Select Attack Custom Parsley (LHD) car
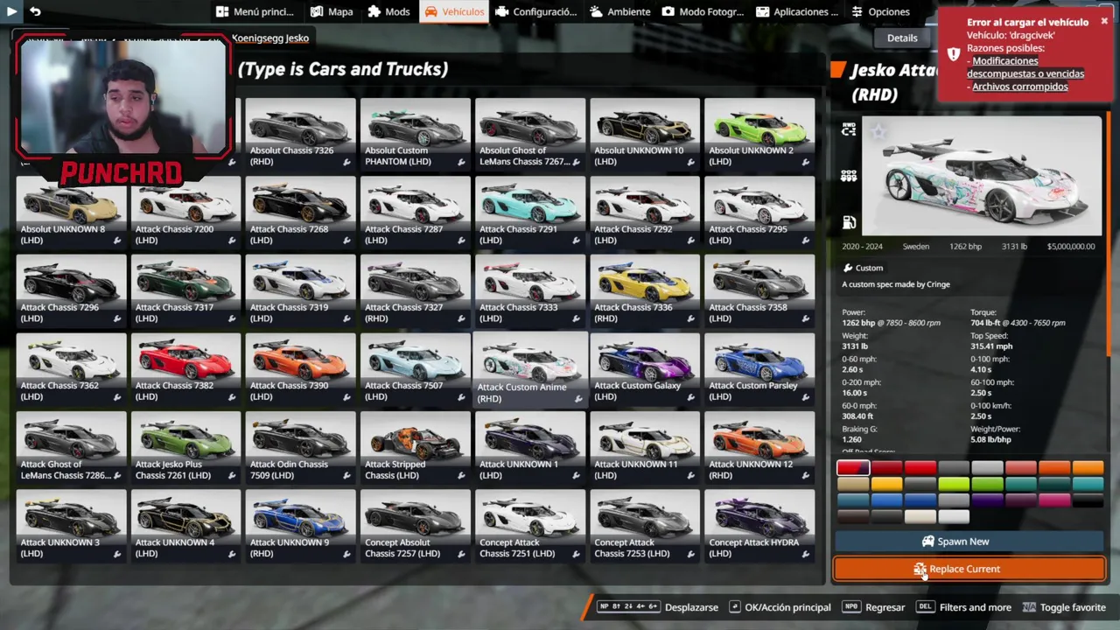 [759, 368]
